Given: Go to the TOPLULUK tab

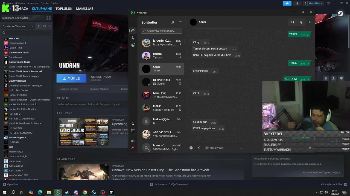Looking at the screenshot, I should 64,9.
